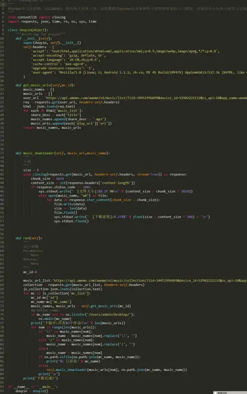The image size is (247, 394).
Task: Click the 'import requests, json, time' import line
Action: tap(52, 22)
